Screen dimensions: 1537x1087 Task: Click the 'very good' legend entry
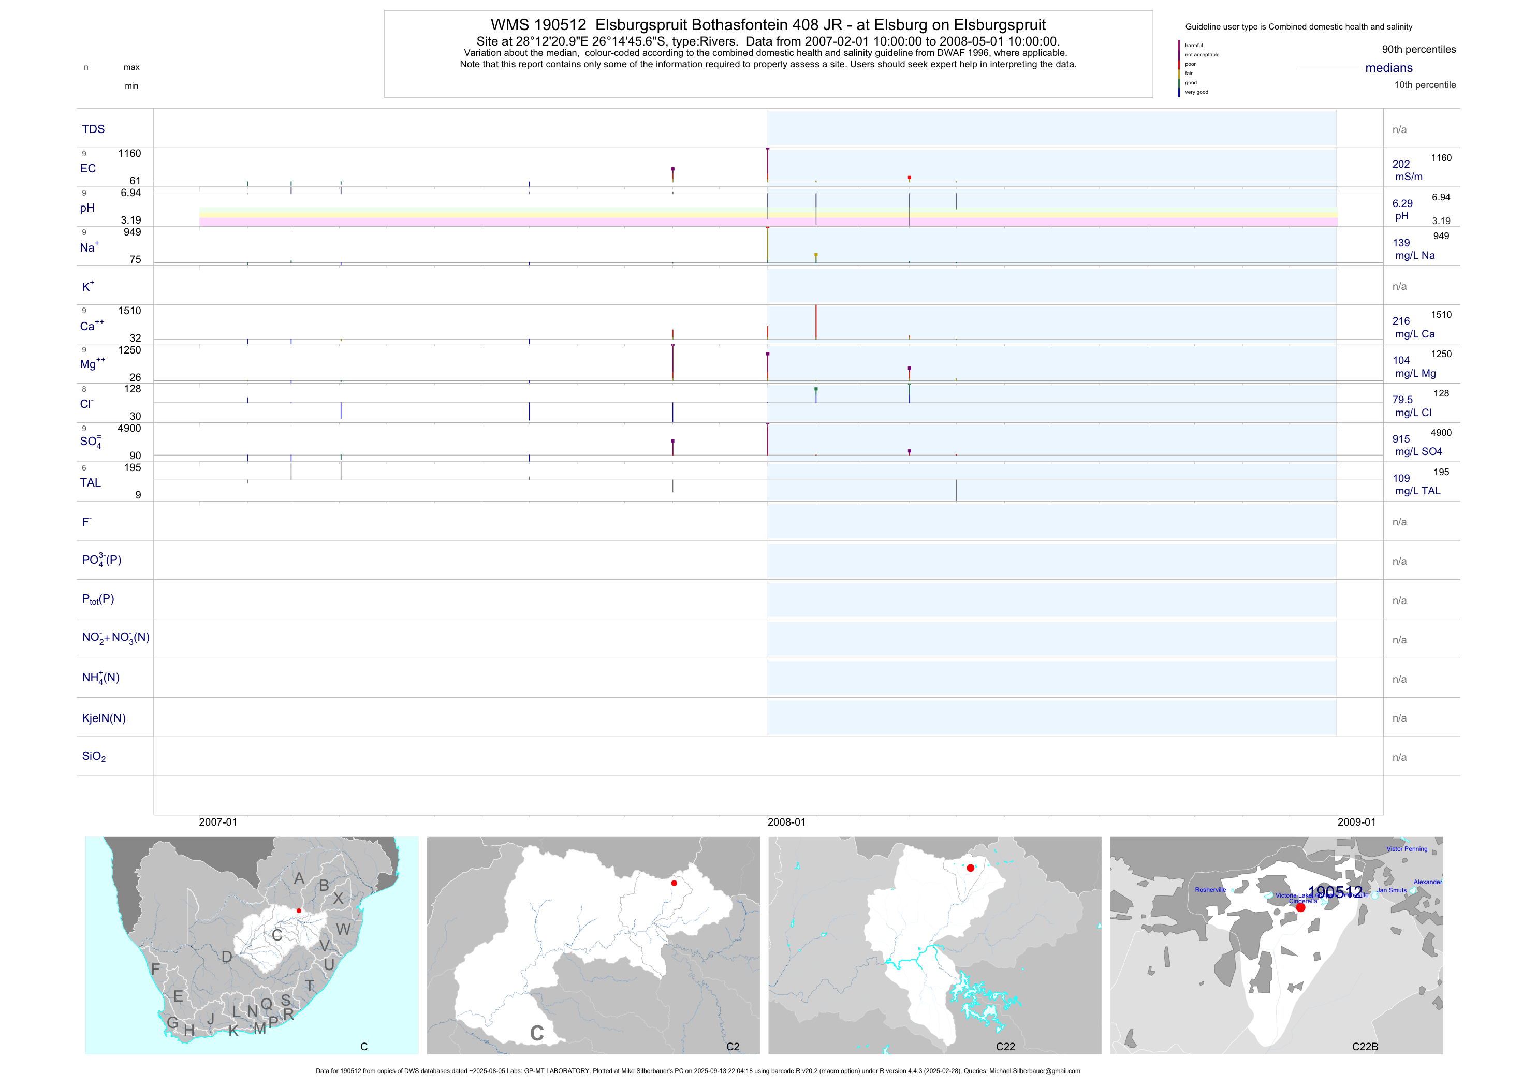coord(1196,92)
